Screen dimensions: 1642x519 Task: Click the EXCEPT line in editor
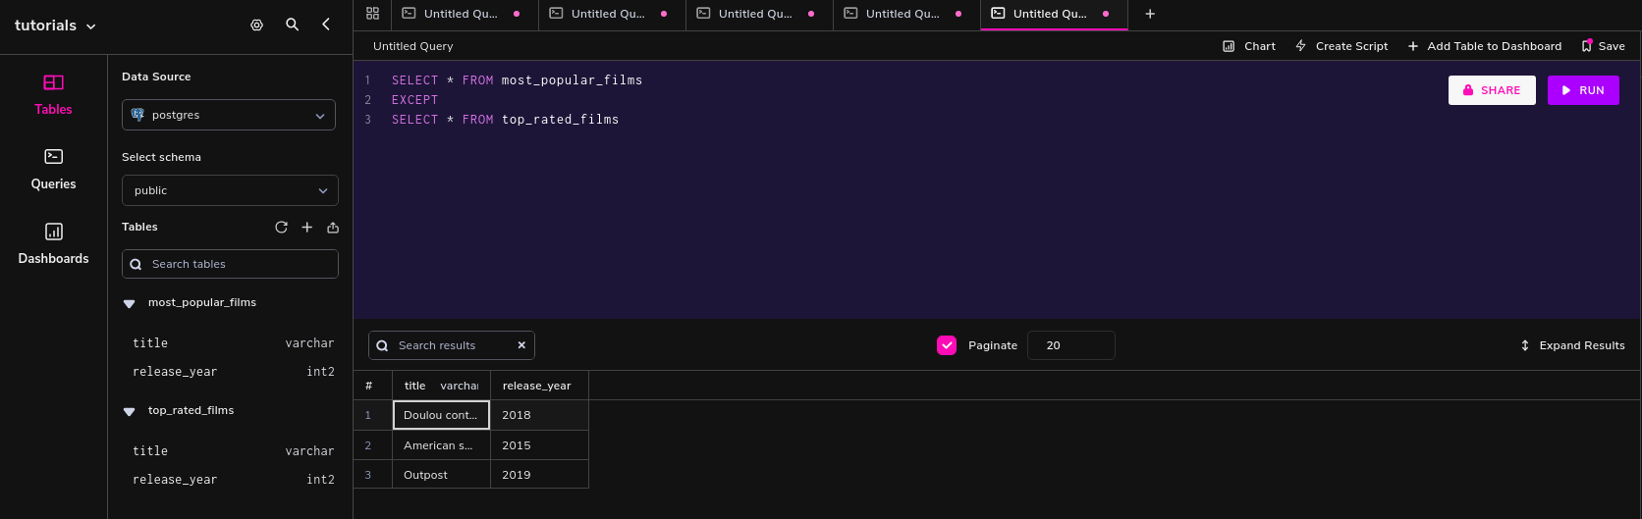pos(414,100)
